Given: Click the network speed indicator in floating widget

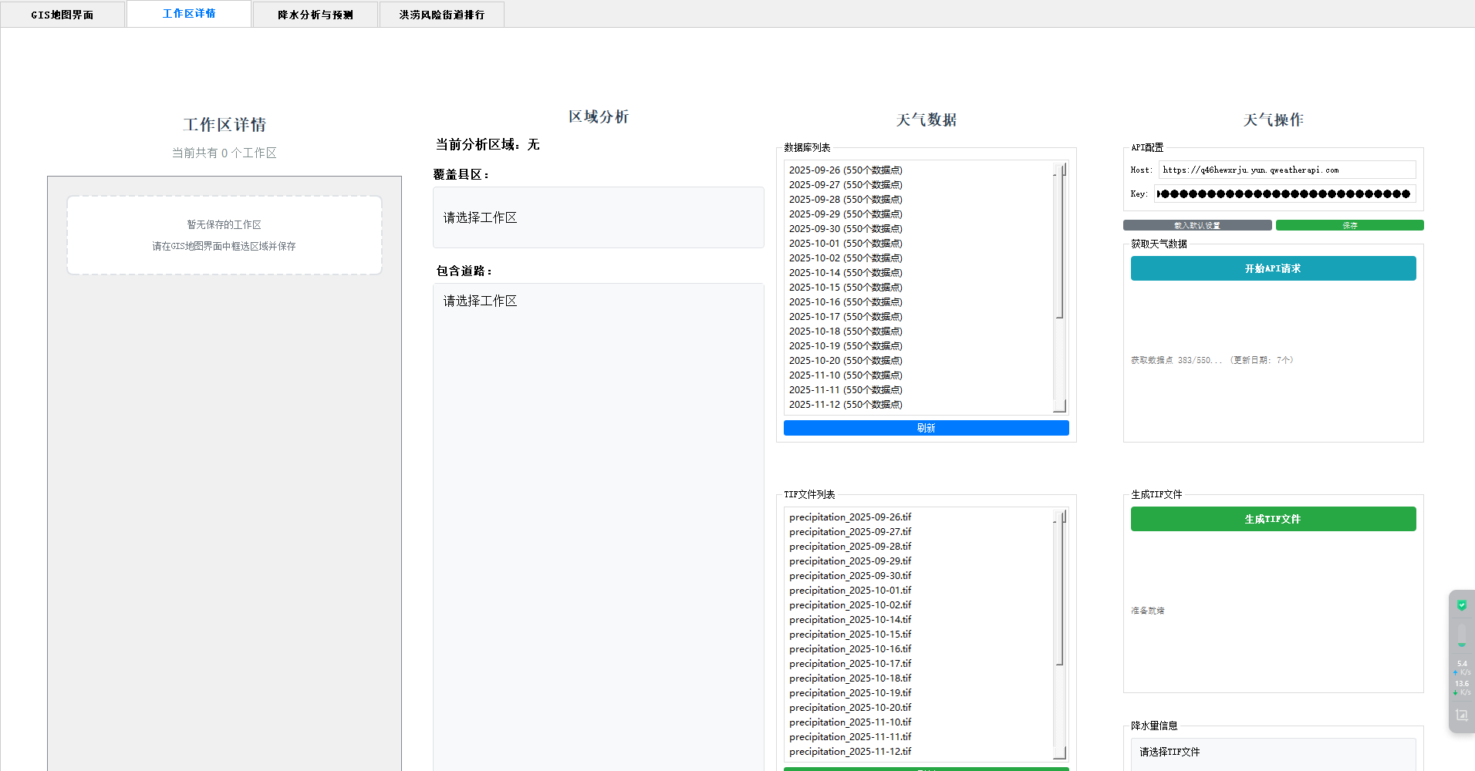Looking at the screenshot, I should (1461, 678).
